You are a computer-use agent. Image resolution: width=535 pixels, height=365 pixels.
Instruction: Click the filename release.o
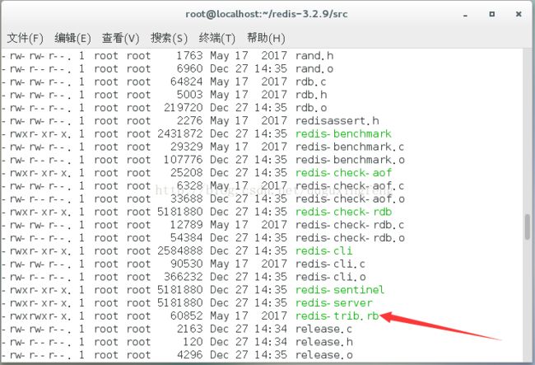tap(324, 354)
